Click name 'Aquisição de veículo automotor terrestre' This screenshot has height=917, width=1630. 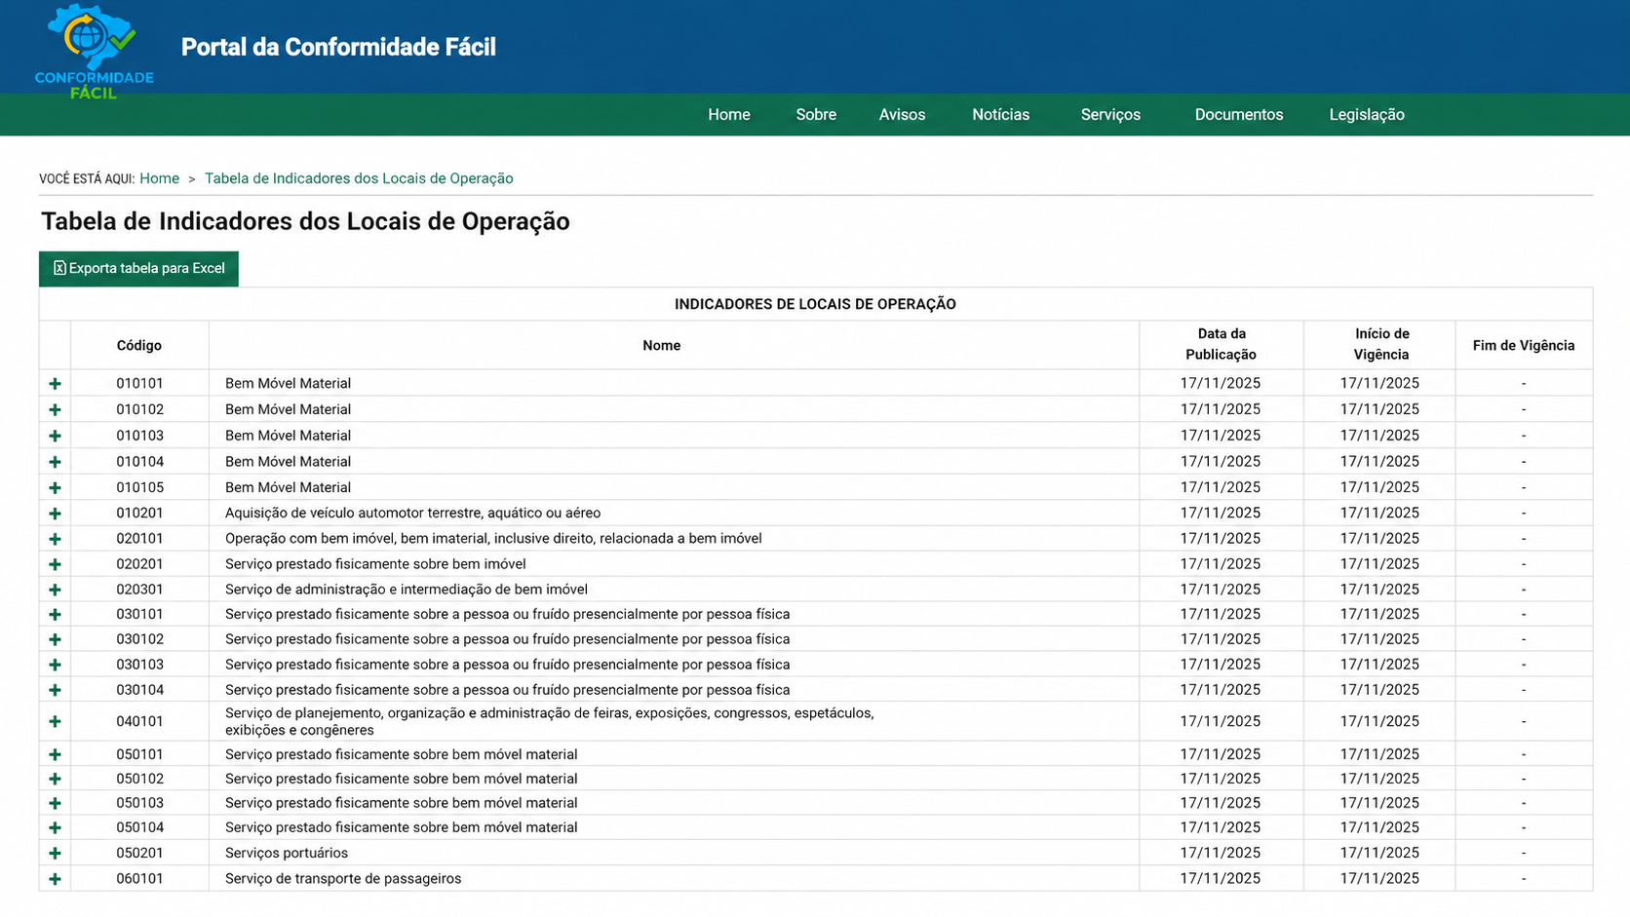412,513
